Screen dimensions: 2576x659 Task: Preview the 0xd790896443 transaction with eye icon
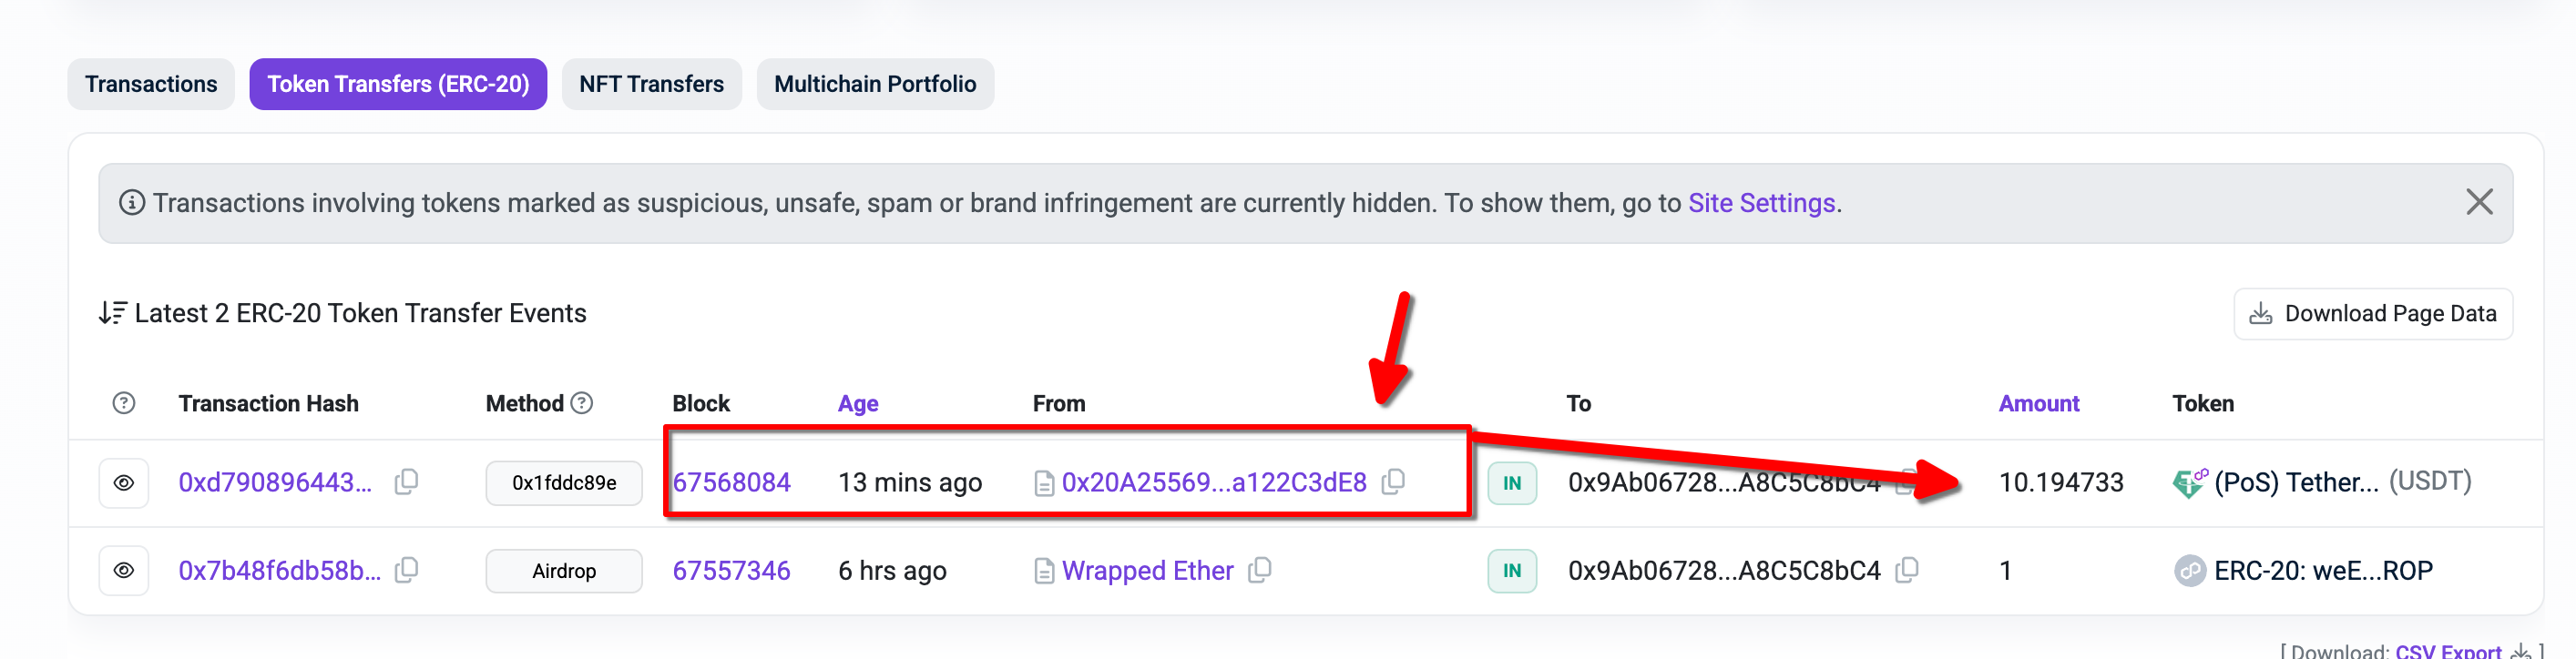coord(124,483)
